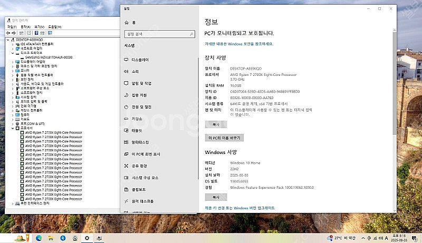This screenshot has height=243, width=422.
Task: Open 전원 및 절전 settings page
Action: [x=159, y=107]
